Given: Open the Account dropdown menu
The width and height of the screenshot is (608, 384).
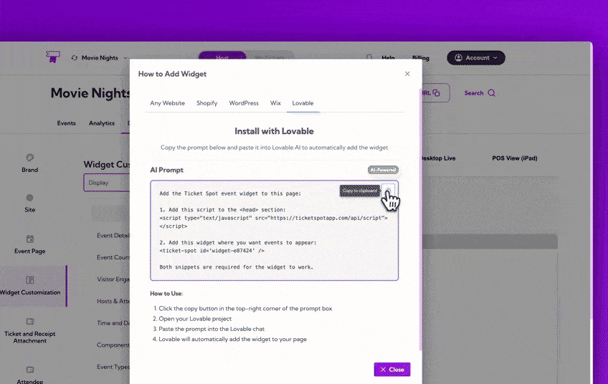Looking at the screenshot, I should pos(476,58).
